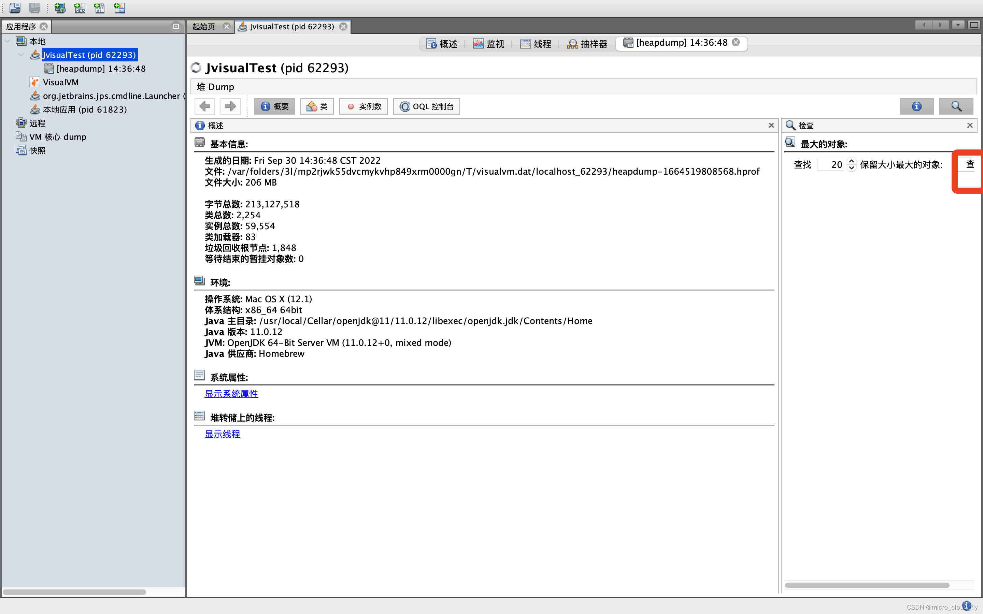
Task: Toggle the magnifier inspect panel button
Action: [956, 106]
